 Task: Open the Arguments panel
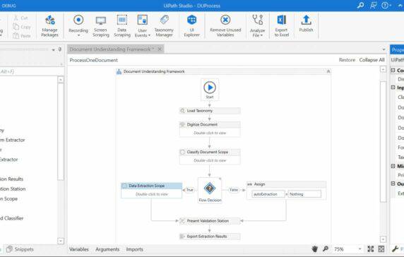(107, 249)
